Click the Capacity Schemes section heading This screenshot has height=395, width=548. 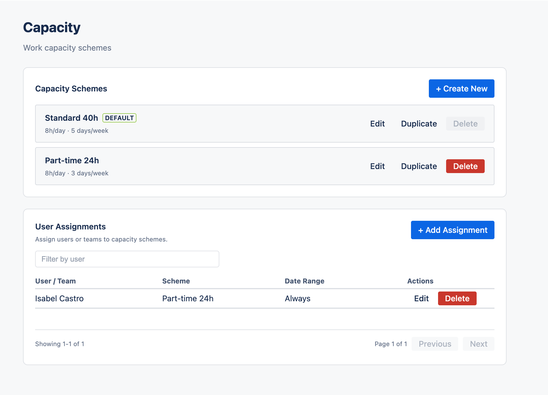coord(71,89)
